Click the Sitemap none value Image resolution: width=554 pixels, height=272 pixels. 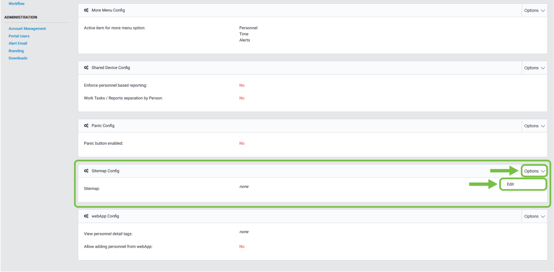244,187
